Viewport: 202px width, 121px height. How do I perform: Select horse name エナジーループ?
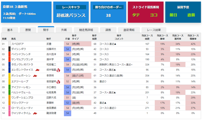[20, 81]
